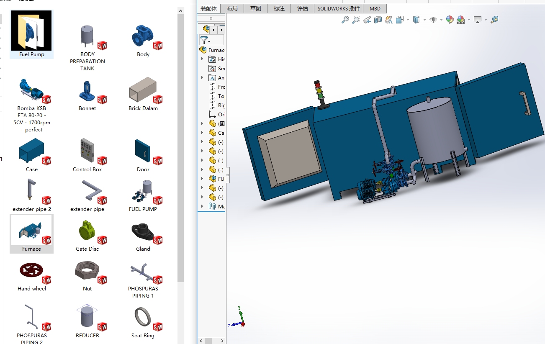Activate the Section View tool
The width and height of the screenshot is (545, 344).
pyautogui.click(x=378, y=20)
